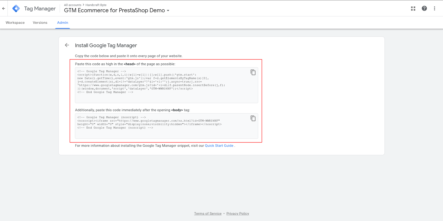Click the 'End Google Tag Manager (noscript)' comment line
The image size is (443, 221).
click(115, 128)
